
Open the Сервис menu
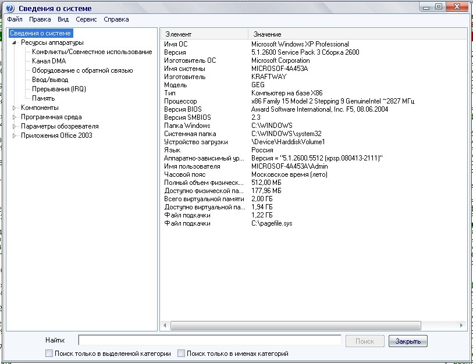[86, 19]
